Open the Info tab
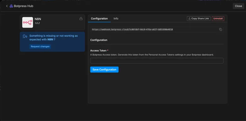 [x=116, y=18]
